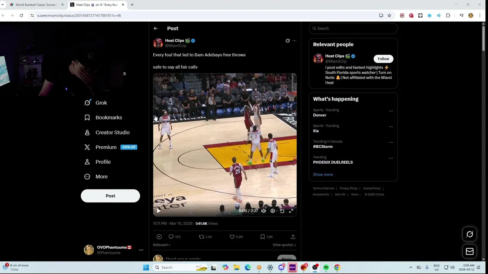Click the picture-in-picture video icon
488x274 pixels.
[282, 211]
